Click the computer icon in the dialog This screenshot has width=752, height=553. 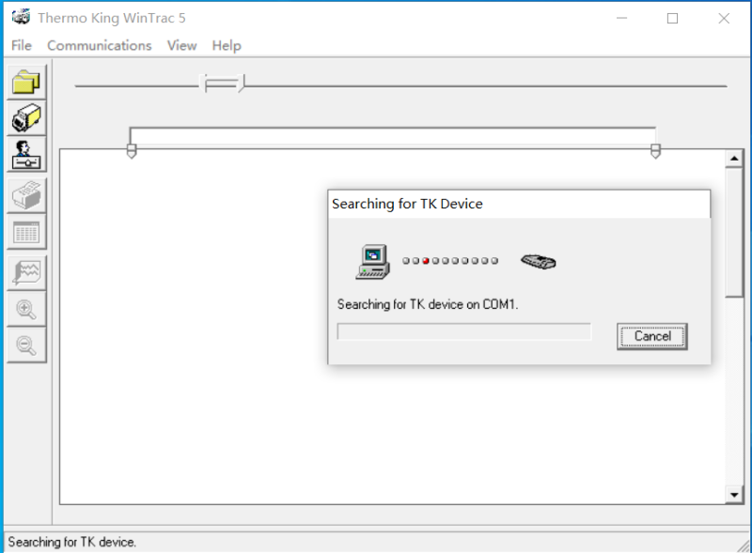tap(372, 260)
